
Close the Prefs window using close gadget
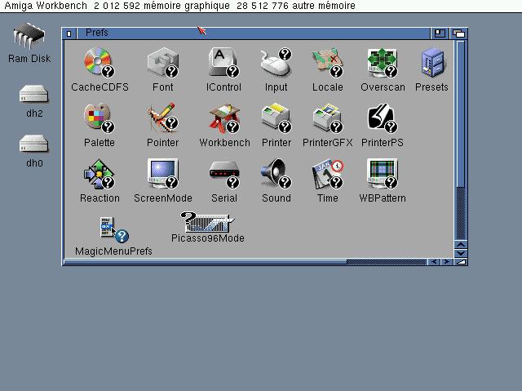coord(69,33)
